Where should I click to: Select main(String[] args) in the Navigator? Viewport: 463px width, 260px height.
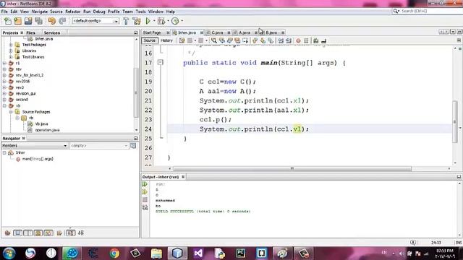(x=38, y=159)
